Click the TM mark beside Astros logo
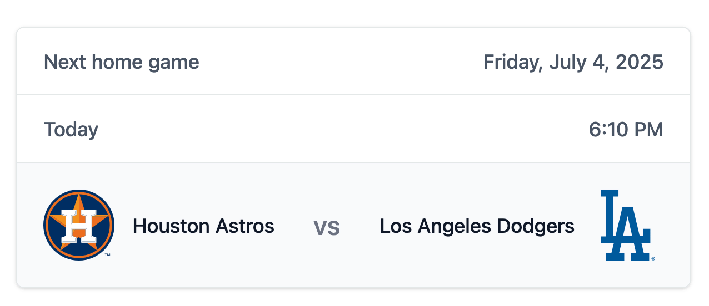The height and width of the screenshot is (306, 709). (x=107, y=255)
